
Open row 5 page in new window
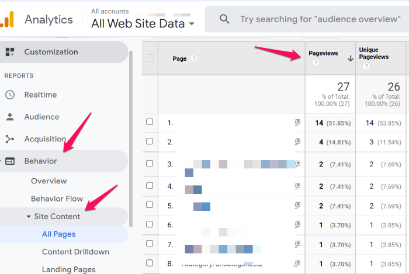(x=297, y=206)
